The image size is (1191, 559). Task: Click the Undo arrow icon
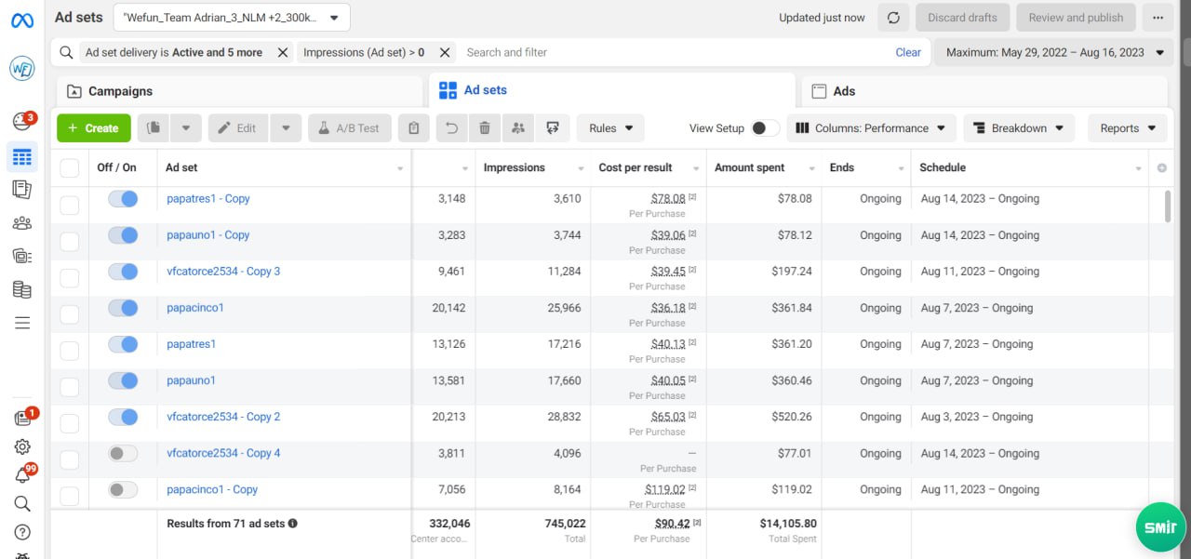(x=452, y=128)
